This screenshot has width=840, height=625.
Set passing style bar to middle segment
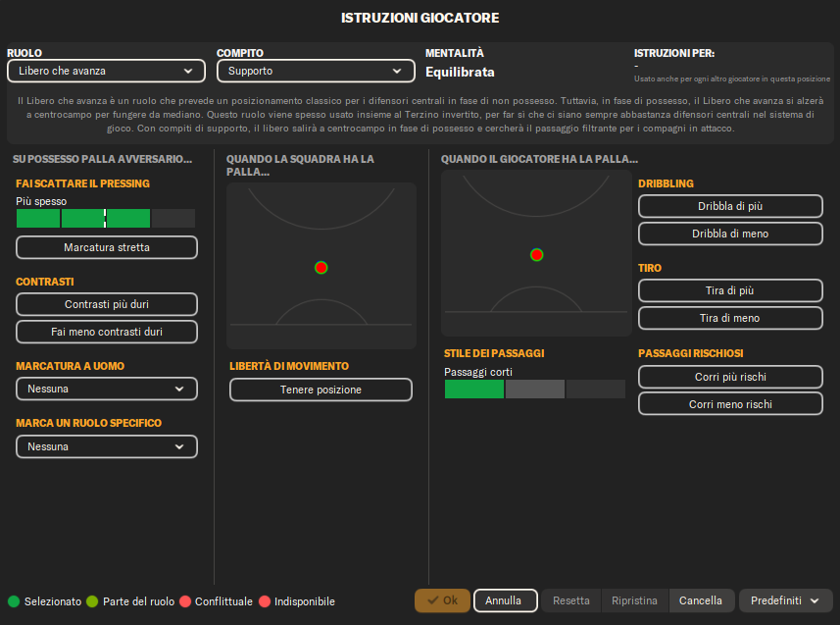point(535,390)
